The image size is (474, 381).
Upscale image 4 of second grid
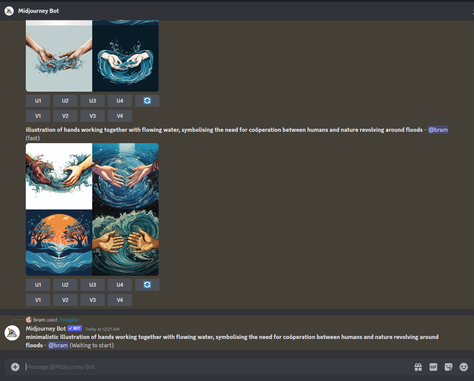coord(120,285)
